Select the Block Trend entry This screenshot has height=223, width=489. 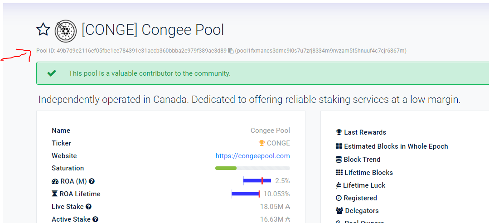358,160
